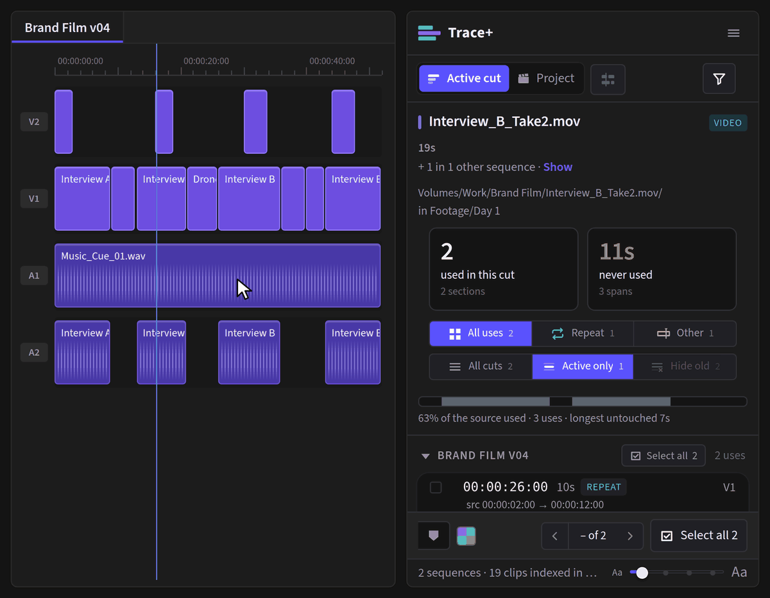770x598 pixels.
Task: Select the All cuts scope option
Action: point(481,367)
